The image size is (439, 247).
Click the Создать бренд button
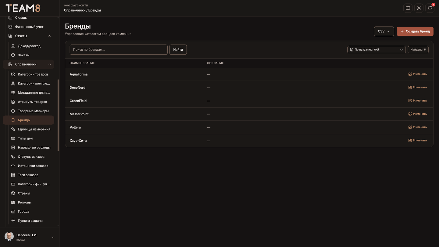(415, 31)
